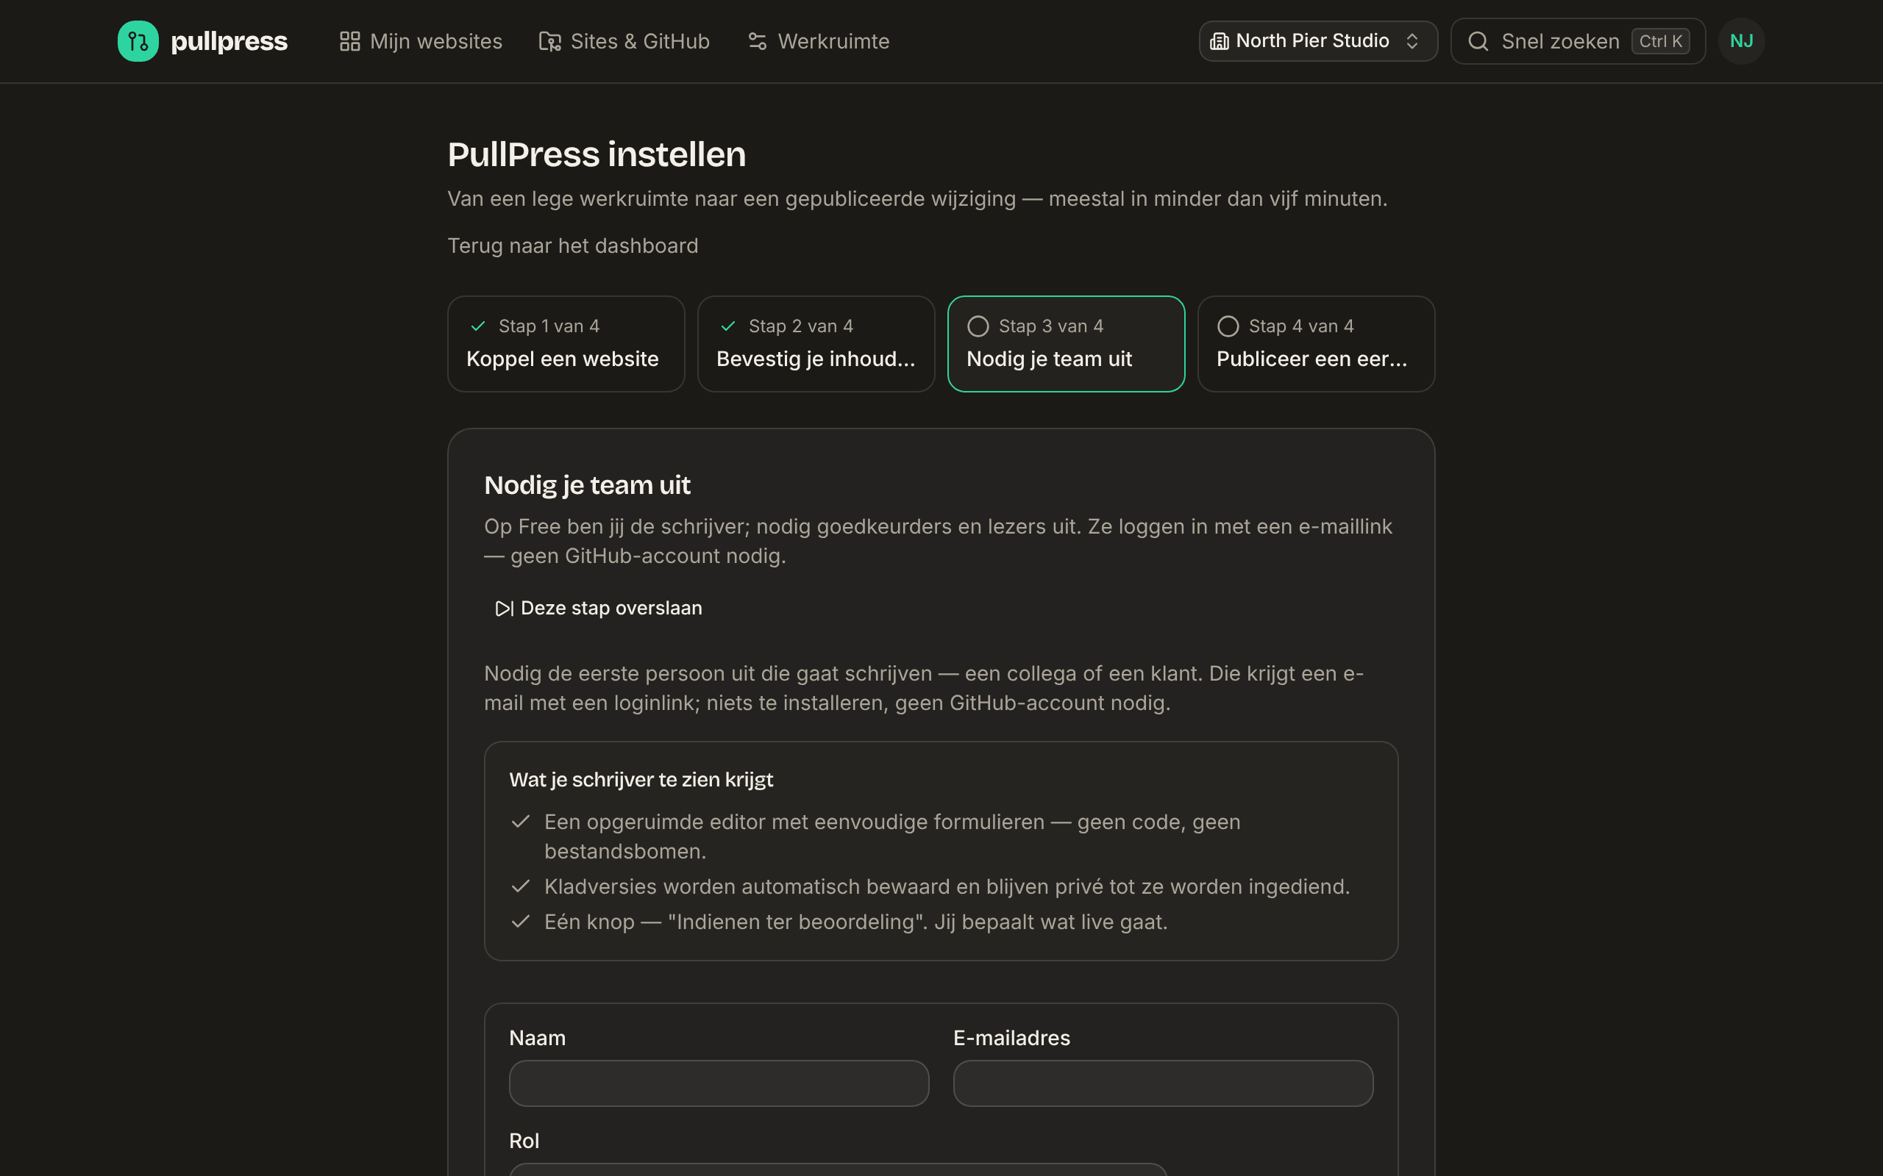The height and width of the screenshot is (1176, 1883).
Task: Click the sliders icon beside Werkruimte
Action: click(x=757, y=41)
